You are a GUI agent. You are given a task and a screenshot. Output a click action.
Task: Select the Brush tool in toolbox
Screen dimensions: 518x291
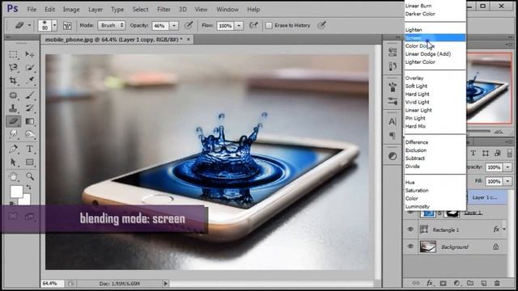30,95
